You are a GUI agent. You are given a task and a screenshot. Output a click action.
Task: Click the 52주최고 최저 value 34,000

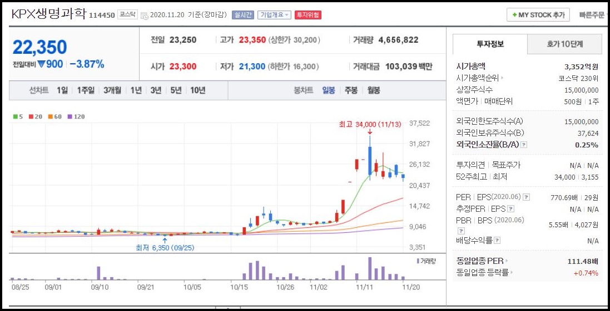[x=564, y=177]
